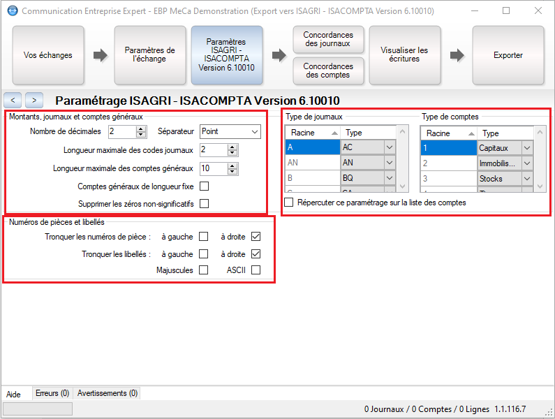Screen dimensions: 555x419
Task: Open type dropdown for journal A
Action: (x=390, y=147)
